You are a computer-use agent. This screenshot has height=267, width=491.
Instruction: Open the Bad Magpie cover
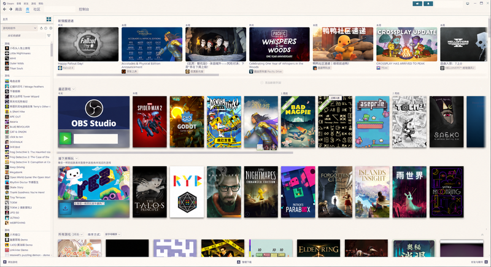tap(298, 122)
